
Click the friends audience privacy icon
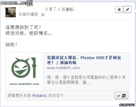(x=43, y=15)
